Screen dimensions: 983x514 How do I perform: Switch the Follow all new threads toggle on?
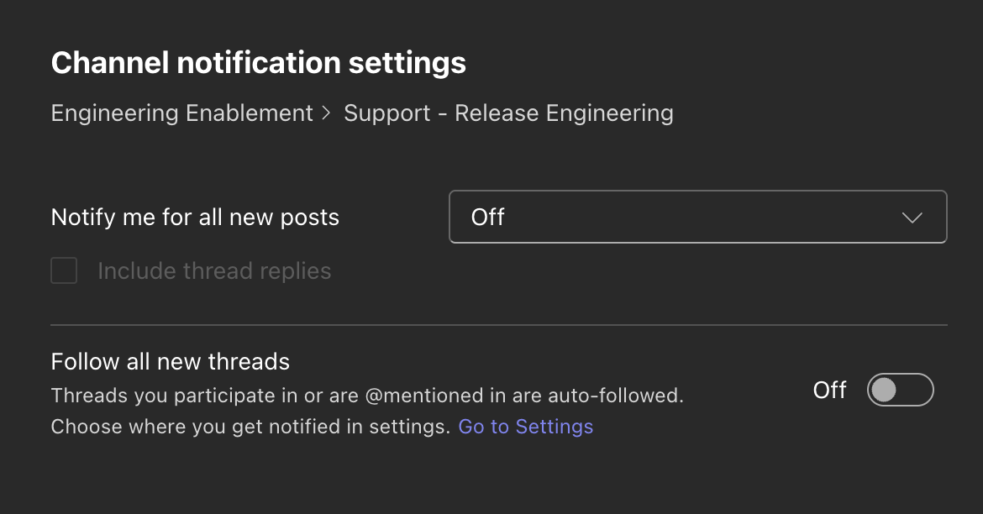pyautogui.click(x=900, y=390)
